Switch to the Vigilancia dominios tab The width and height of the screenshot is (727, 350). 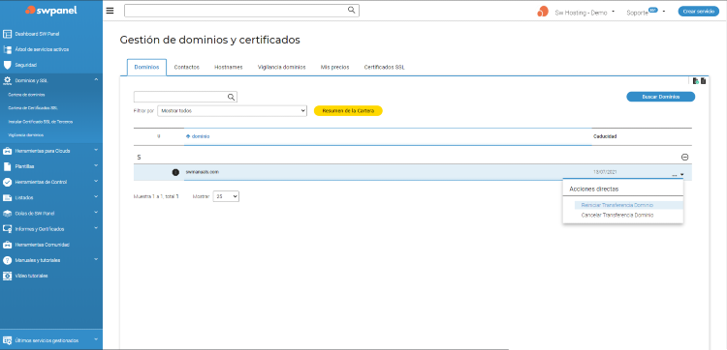[281, 67]
